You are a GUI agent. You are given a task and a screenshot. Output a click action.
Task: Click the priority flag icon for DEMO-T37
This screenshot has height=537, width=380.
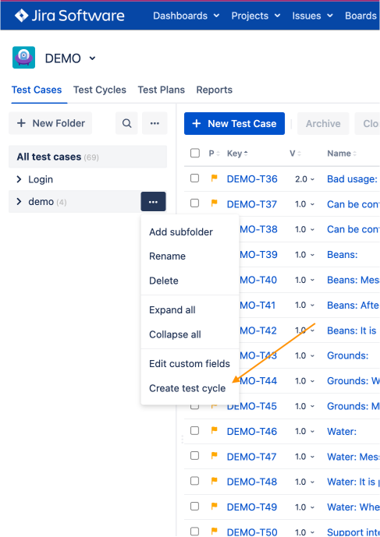coord(215,203)
